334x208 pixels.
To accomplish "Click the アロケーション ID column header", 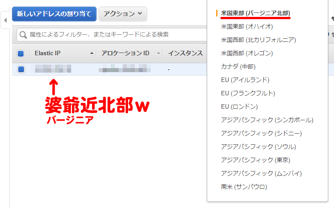I will click(125, 53).
